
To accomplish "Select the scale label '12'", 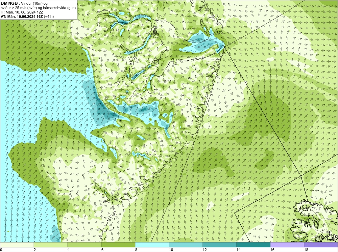I will [x=204, y=250].
